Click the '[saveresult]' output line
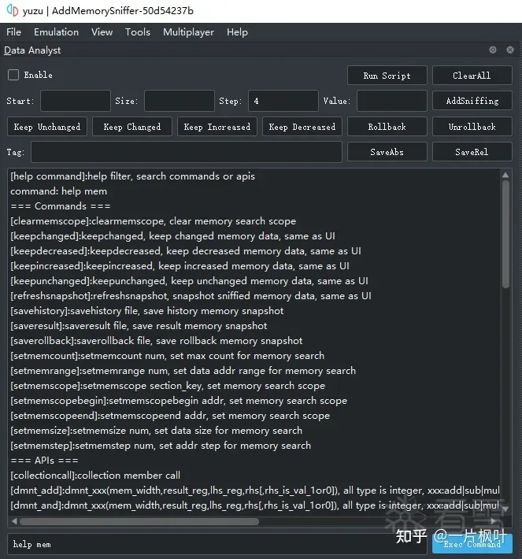The image size is (522, 559). tap(139, 326)
